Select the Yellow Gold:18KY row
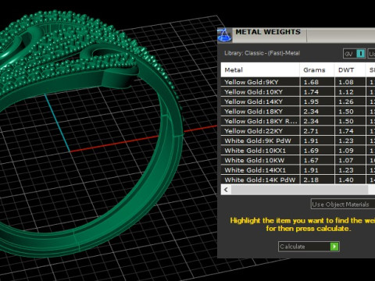 [298, 112]
